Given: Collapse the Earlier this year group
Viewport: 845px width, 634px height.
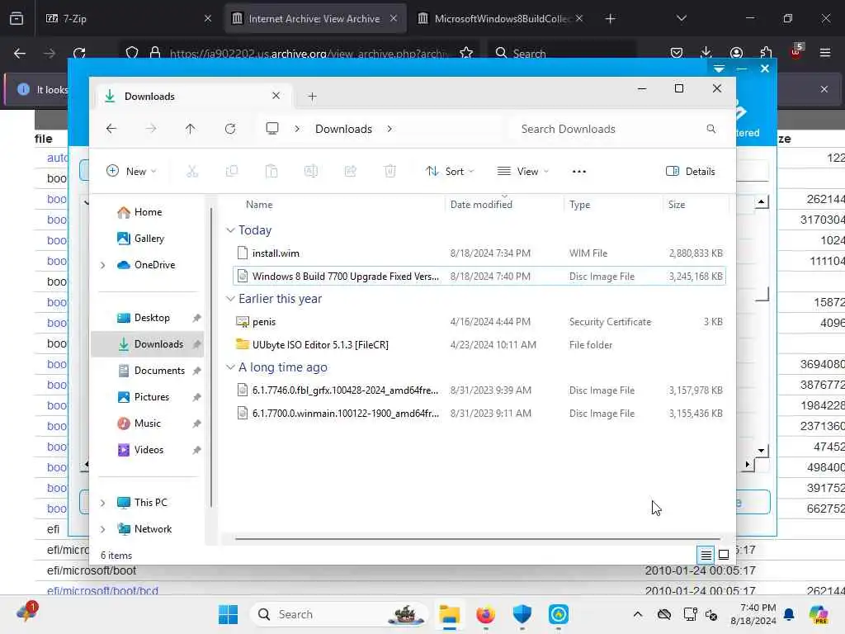Looking at the screenshot, I should pos(231,299).
